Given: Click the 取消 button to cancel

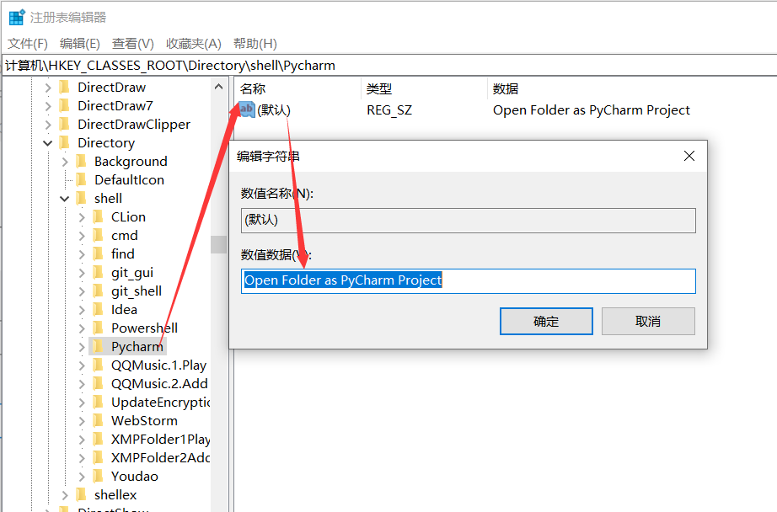Looking at the screenshot, I should click(x=647, y=321).
